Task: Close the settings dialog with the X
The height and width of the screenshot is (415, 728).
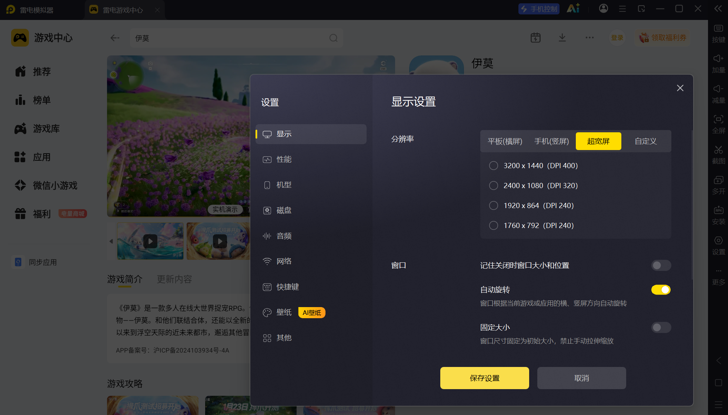Action: pos(680,88)
